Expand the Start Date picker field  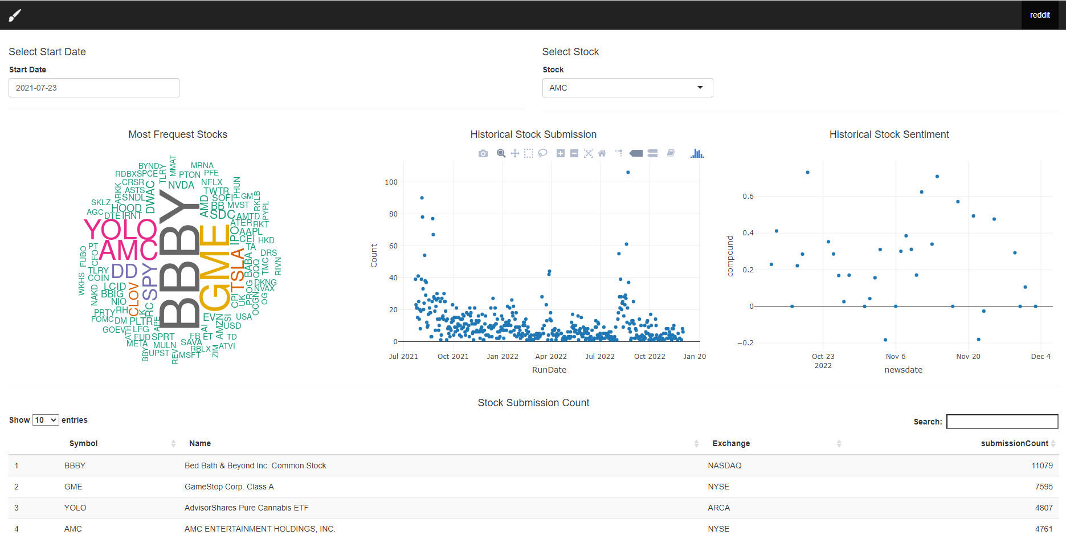[93, 88]
